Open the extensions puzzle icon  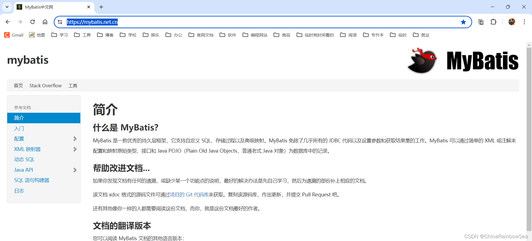(493, 22)
